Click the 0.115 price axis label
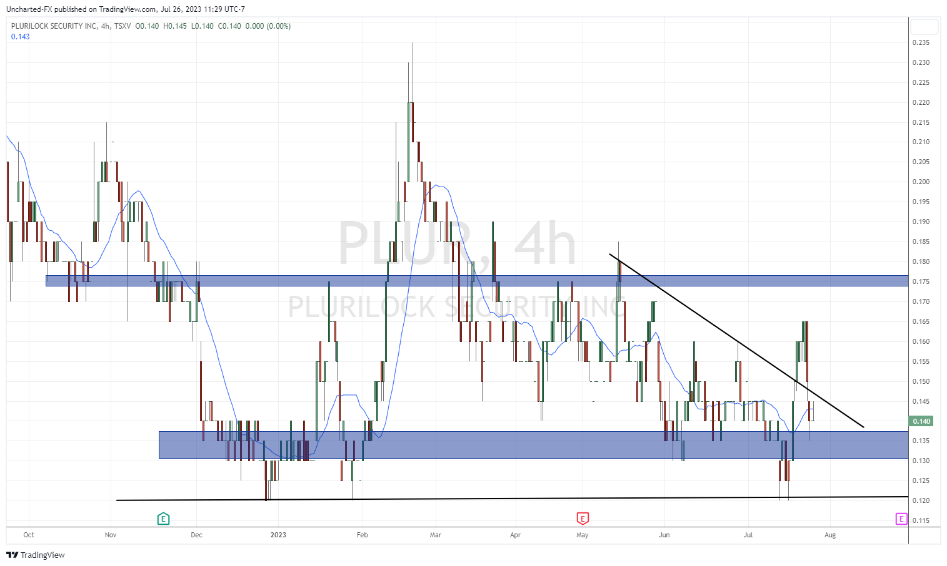Viewport: 947px width, 566px height. pos(921,520)
